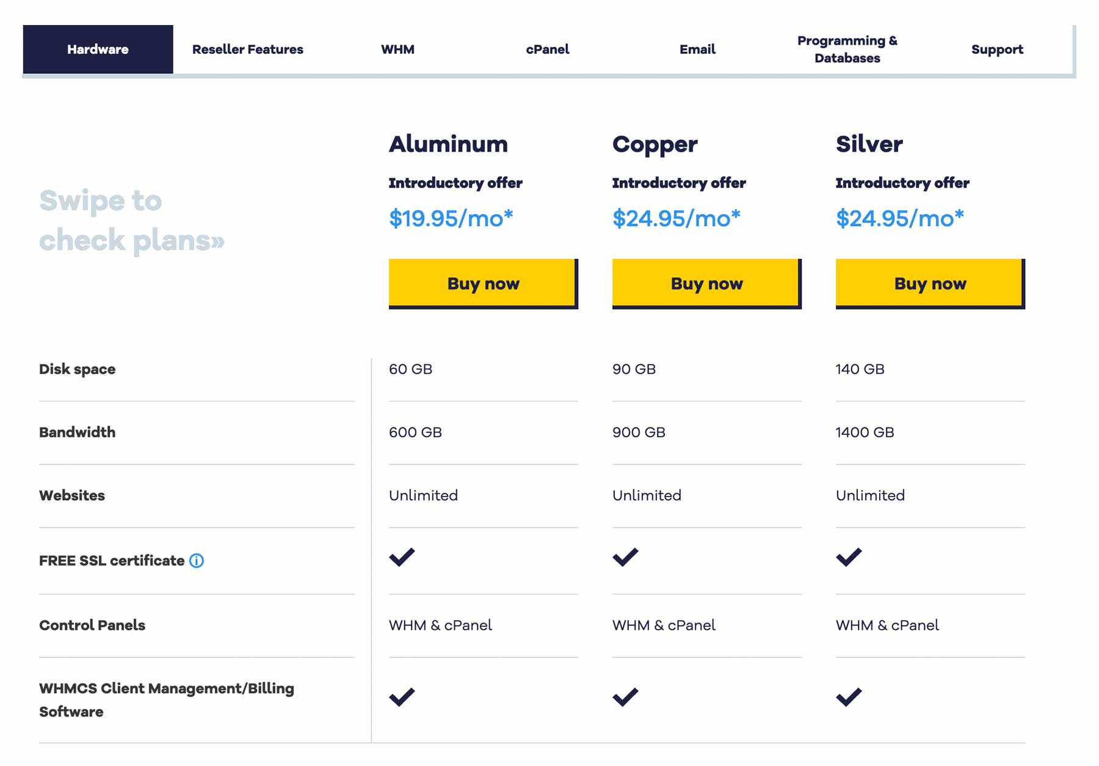Click Copper's WHMCS Billing Software checkmark
Screen dimensions: 1099x766
(625, 696)
